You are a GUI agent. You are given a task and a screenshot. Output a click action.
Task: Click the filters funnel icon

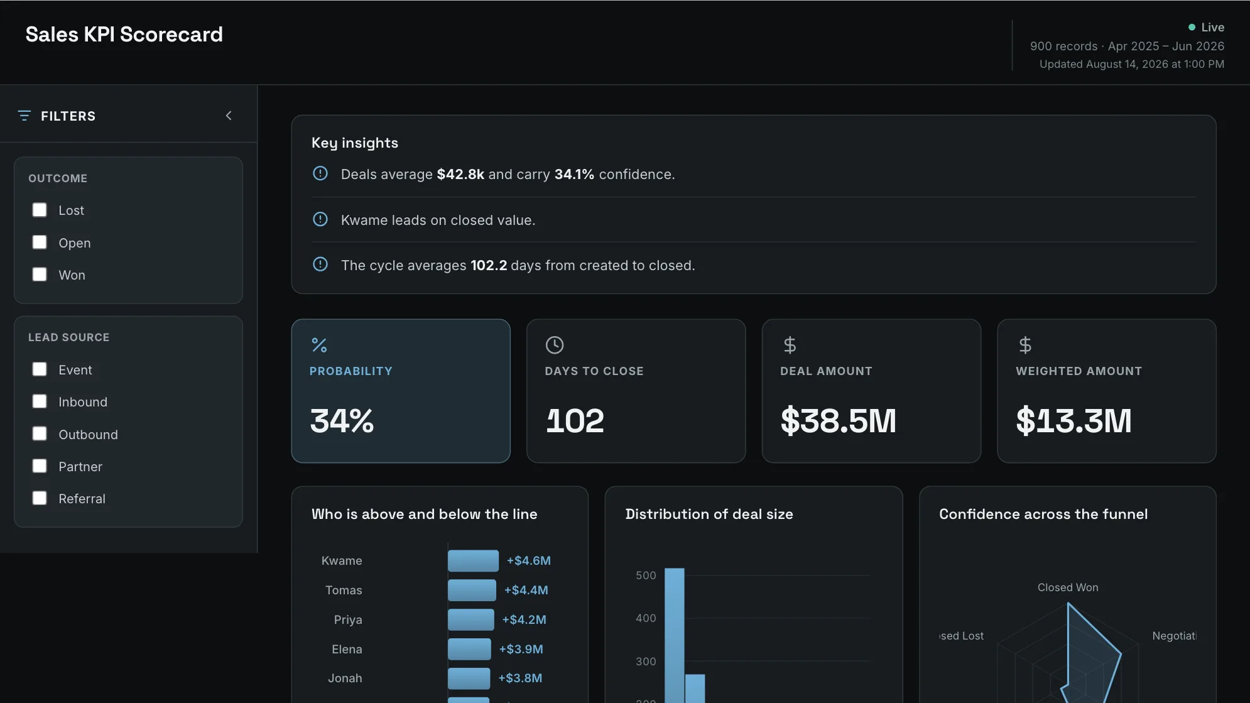point(24,116)
